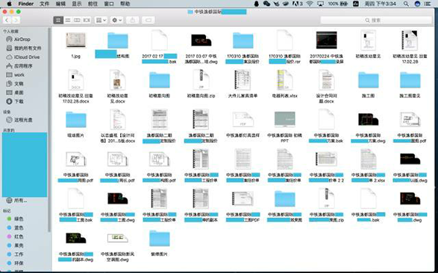Click the Edit Tags toolbar button
The image size is (438, 273).
pyautogui.click(x=148, y=20)
